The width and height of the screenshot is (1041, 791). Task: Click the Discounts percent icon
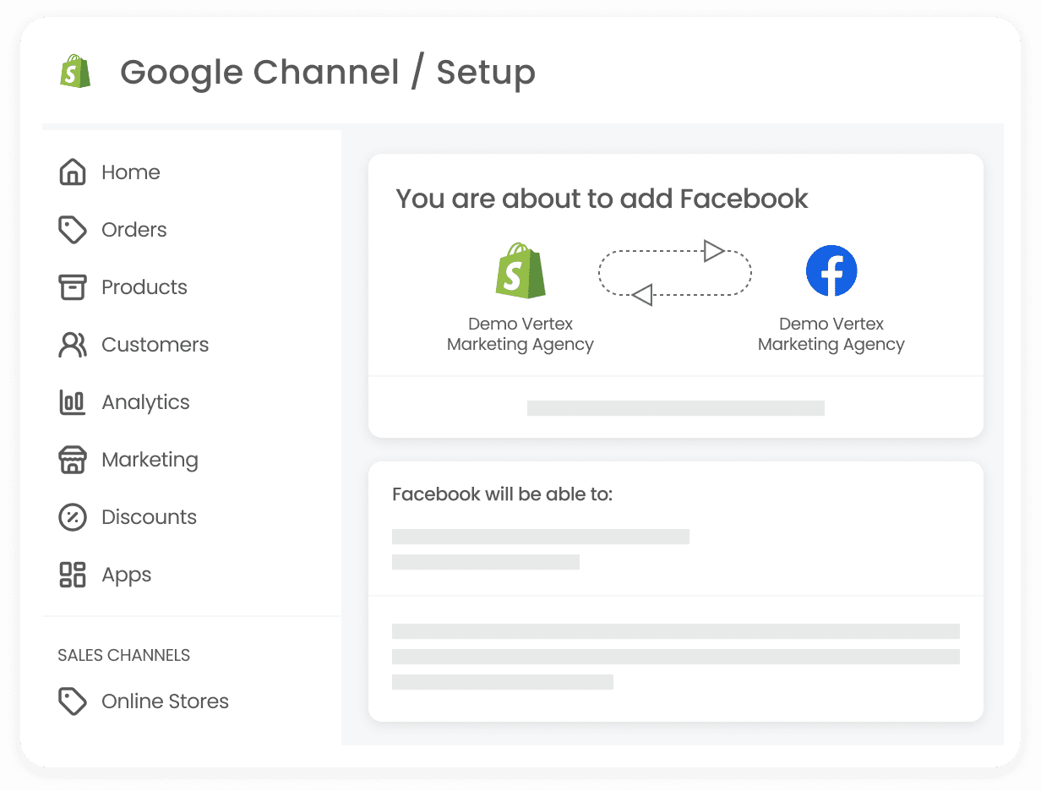[x=73, y=517]
